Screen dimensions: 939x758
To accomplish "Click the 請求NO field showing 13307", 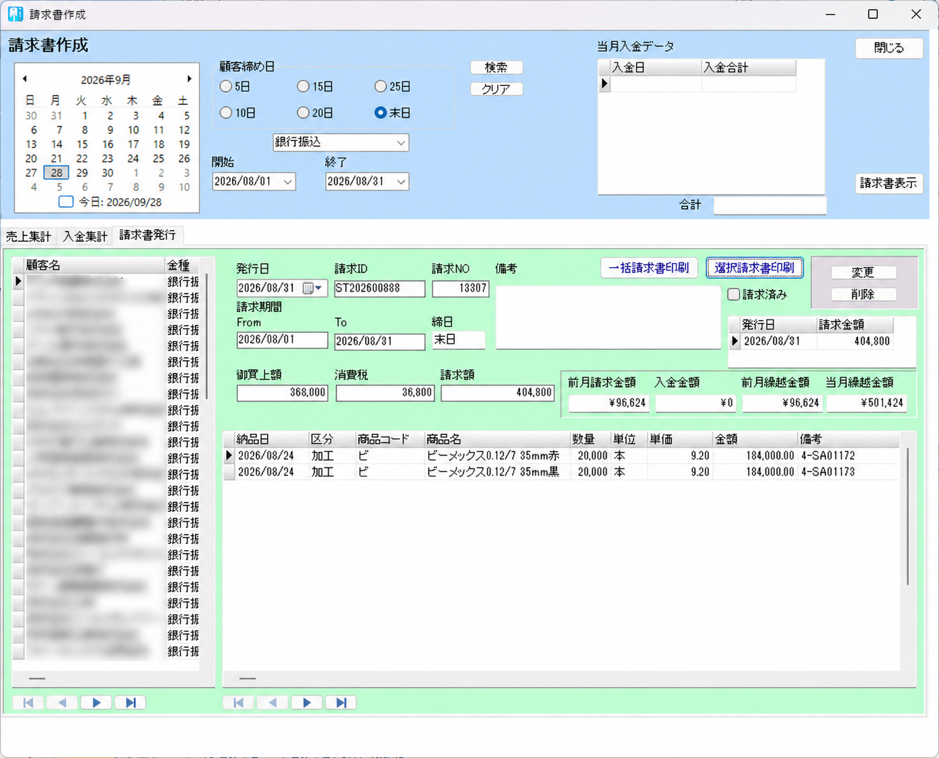I will pyautogui.click(x=461, y=289).
